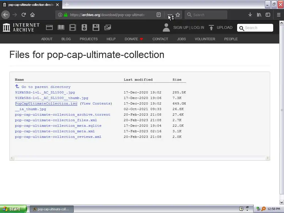Open __ia_thumb.jpg file link
This screenshot has height=213, width=284.
[31, 109]
